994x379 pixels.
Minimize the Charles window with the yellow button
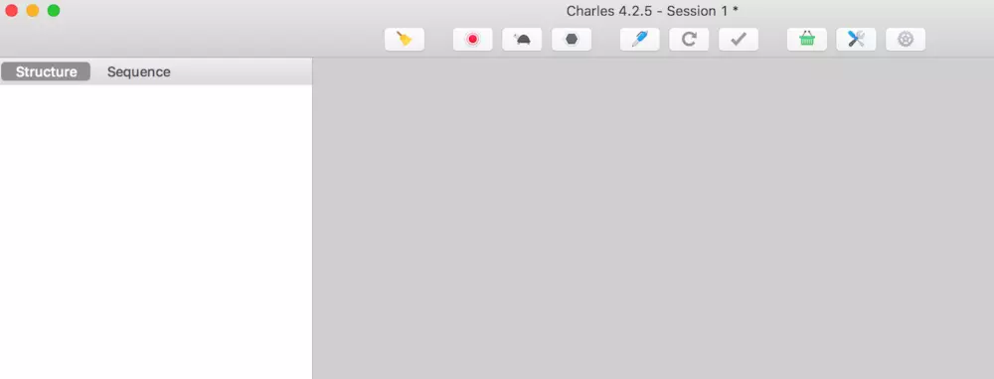pyautogui.click(x=33, y=11)
